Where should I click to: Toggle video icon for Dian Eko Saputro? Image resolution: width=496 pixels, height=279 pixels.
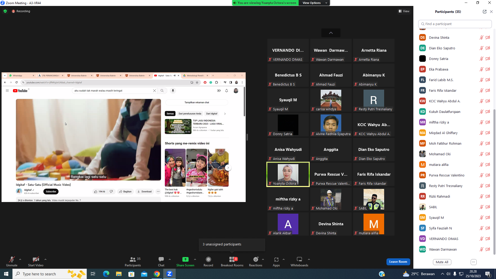point(488,48)
